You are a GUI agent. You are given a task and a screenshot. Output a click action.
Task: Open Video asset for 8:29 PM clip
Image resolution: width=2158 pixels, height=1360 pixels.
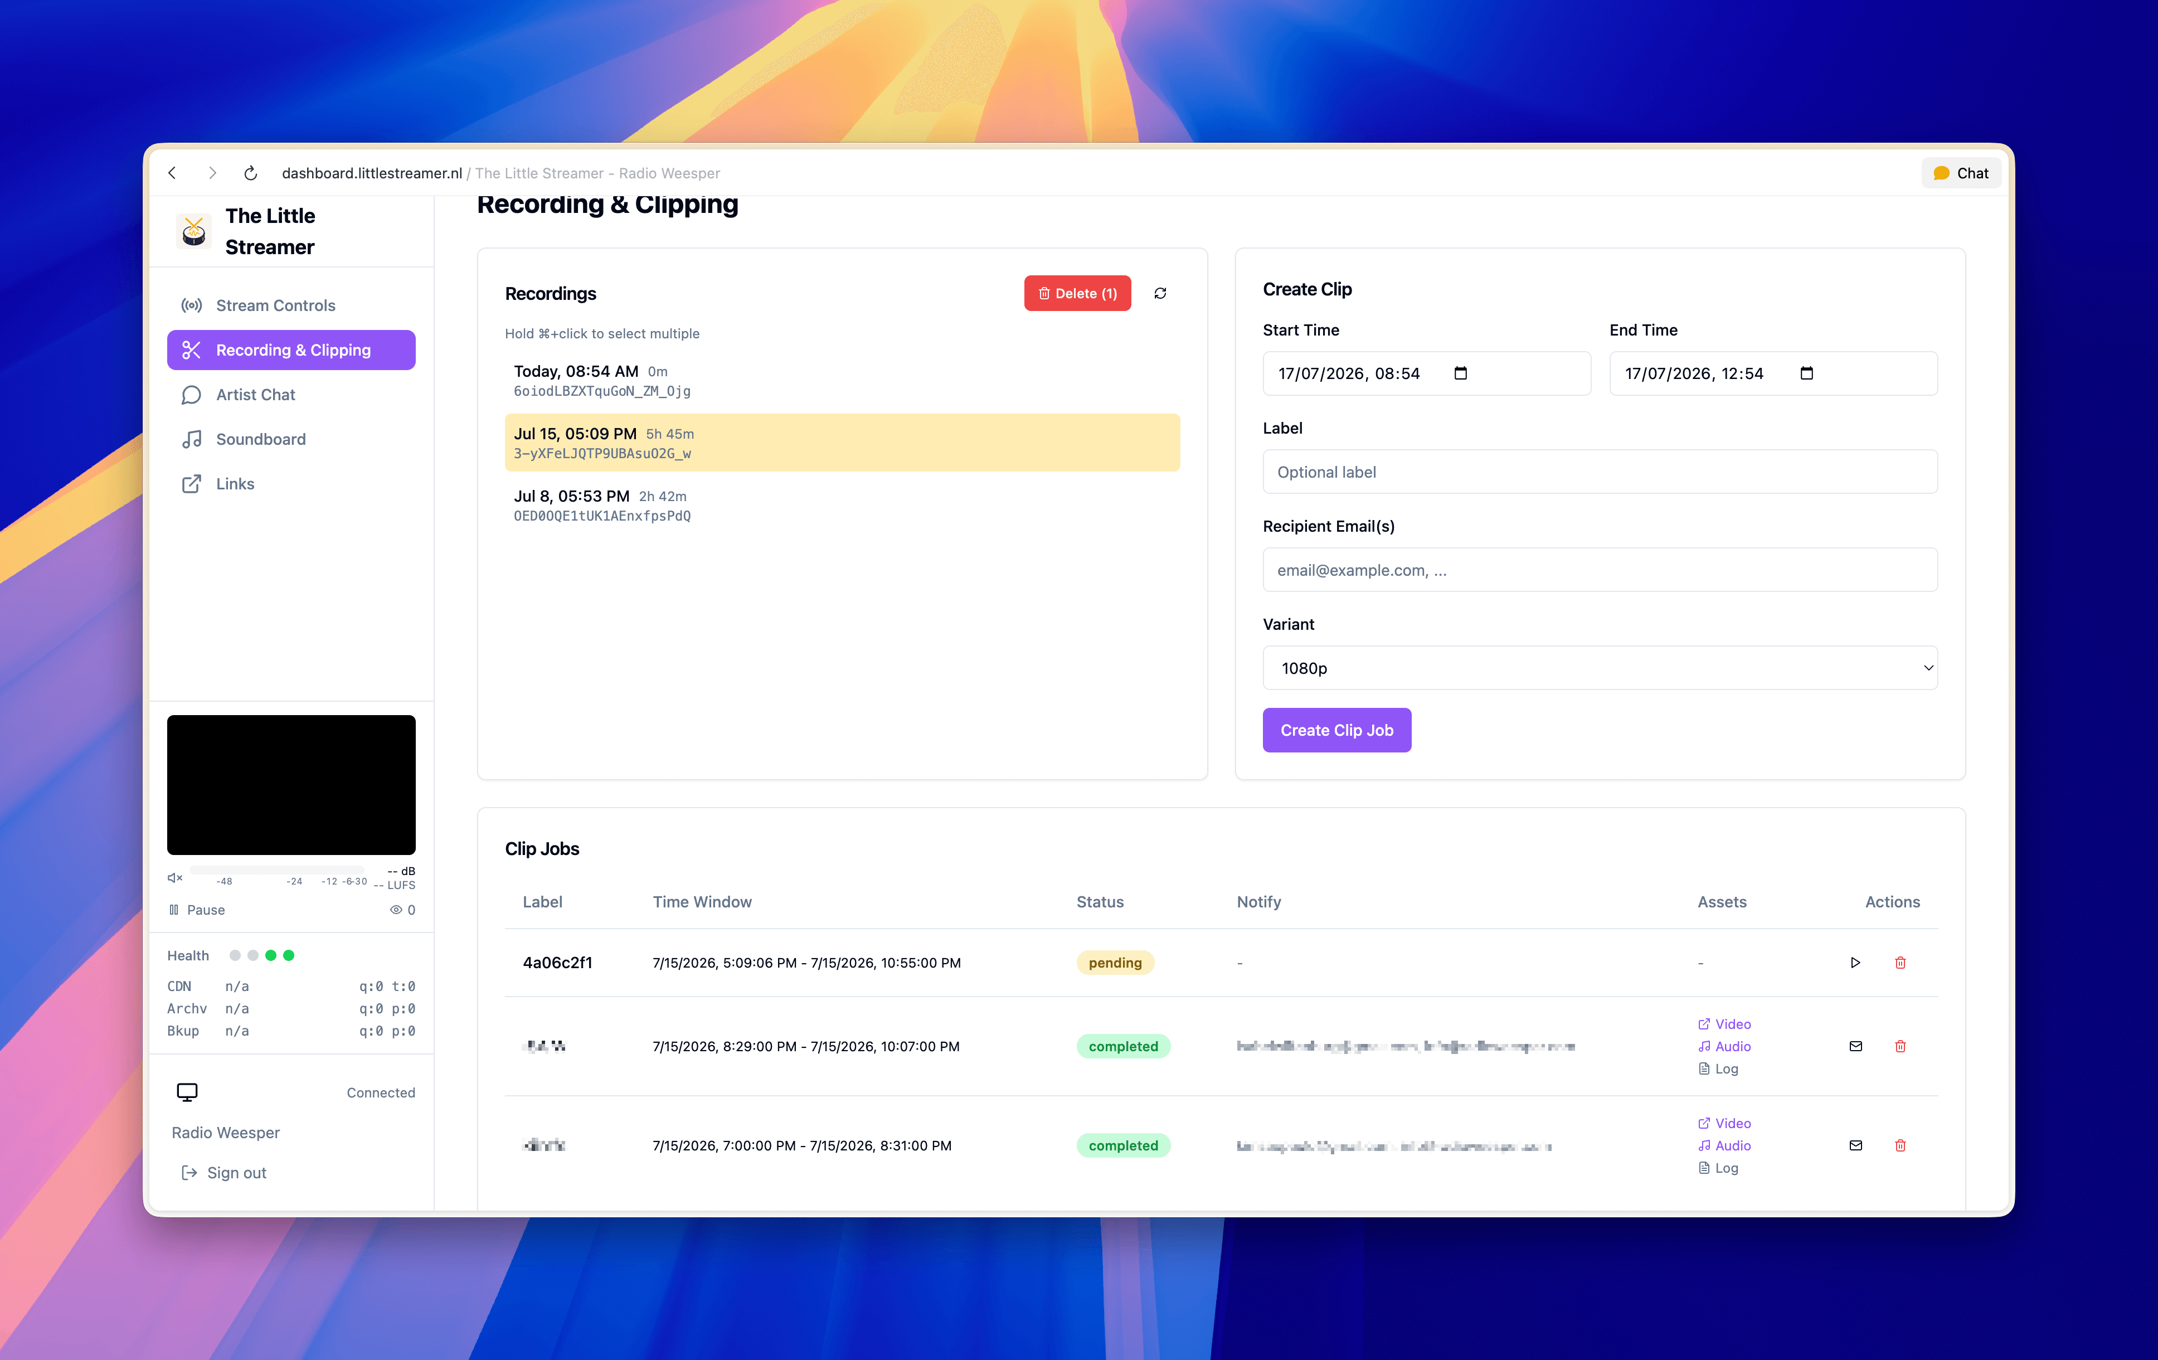1724,1024
